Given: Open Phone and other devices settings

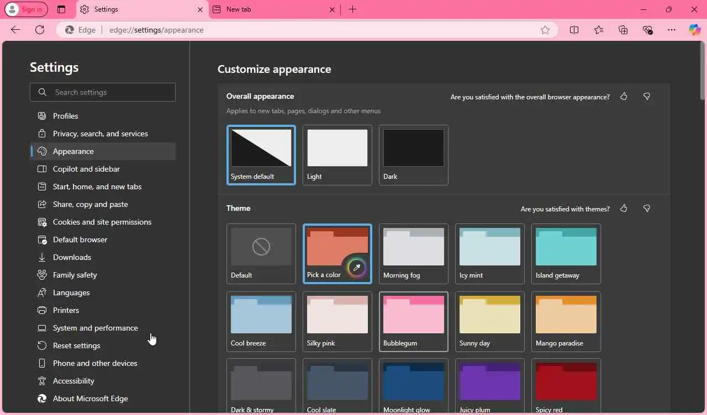Looking at the screenshot, I should [x=103, y=363].
